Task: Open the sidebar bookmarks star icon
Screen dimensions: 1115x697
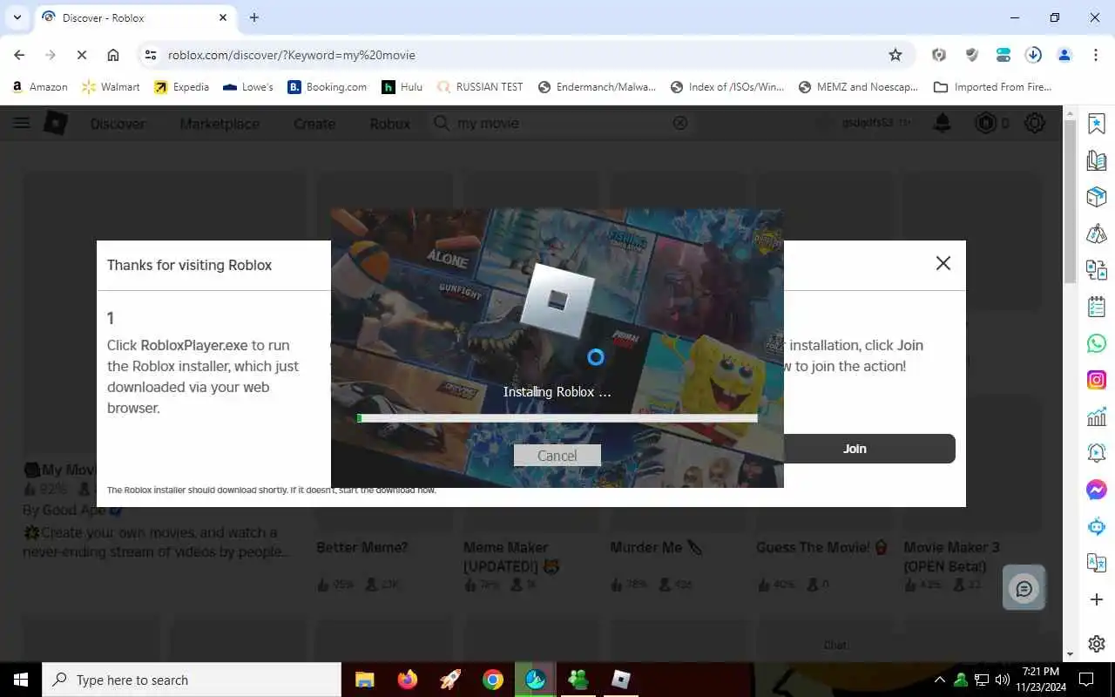Action: [x=1097, y=123]
